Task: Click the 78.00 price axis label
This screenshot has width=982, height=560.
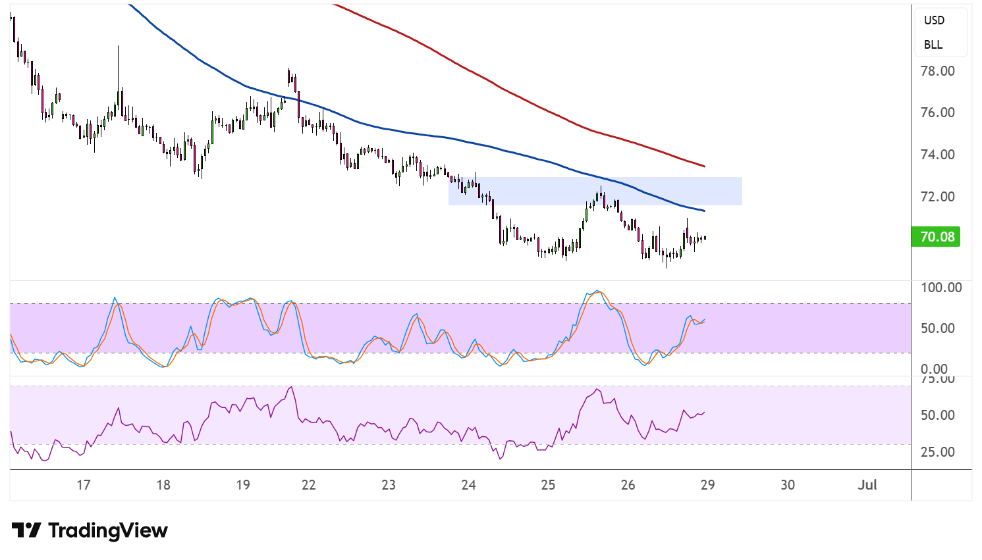Action: 937,71
